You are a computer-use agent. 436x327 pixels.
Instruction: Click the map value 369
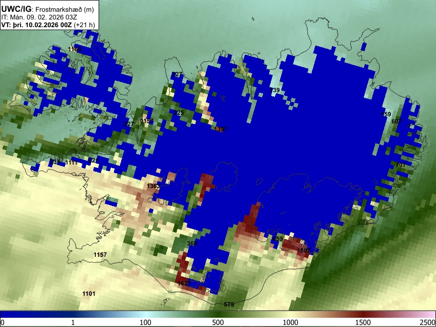point(192,243)
